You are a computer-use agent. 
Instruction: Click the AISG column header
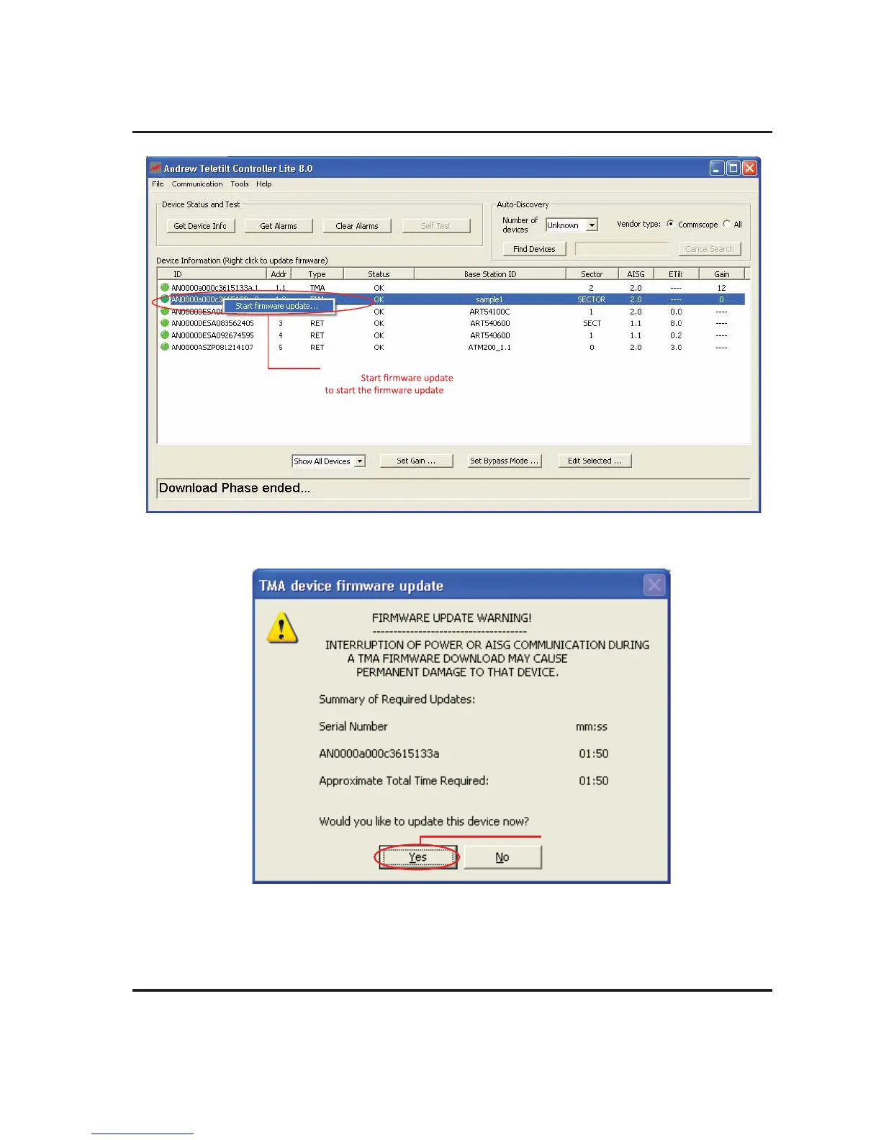click(x=636, y=274)
